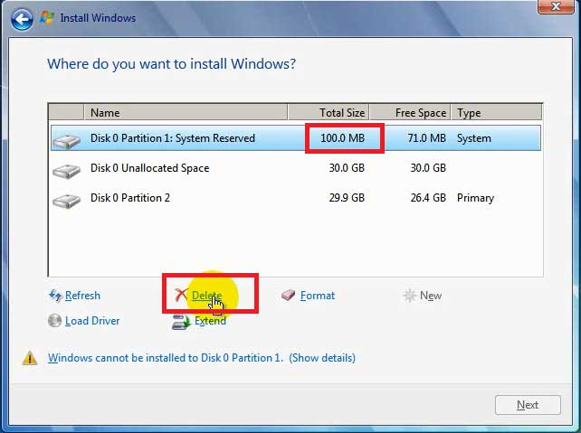Open the Show details link

tap(322, 358)
